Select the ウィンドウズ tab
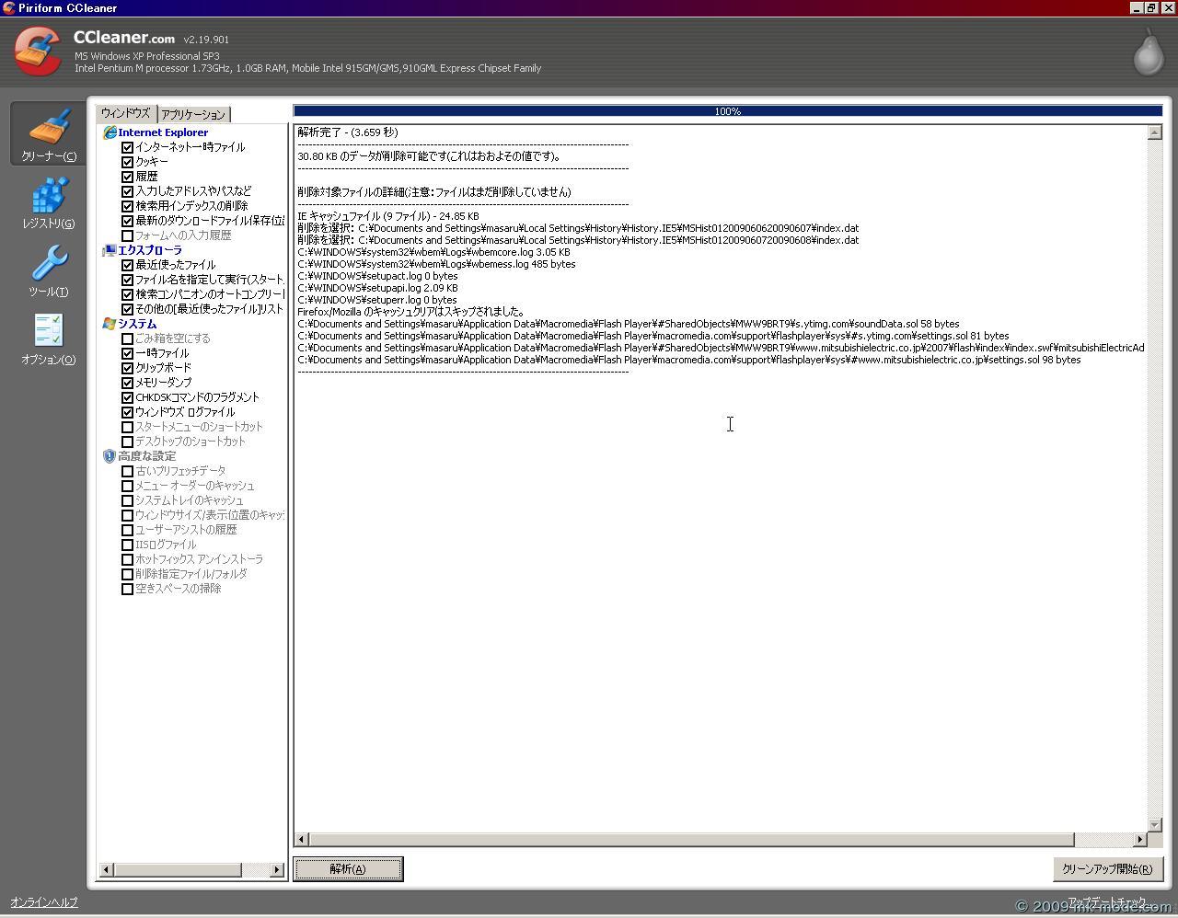The height and width of the screenshot is (918, 1178). (x=126, y=113)
